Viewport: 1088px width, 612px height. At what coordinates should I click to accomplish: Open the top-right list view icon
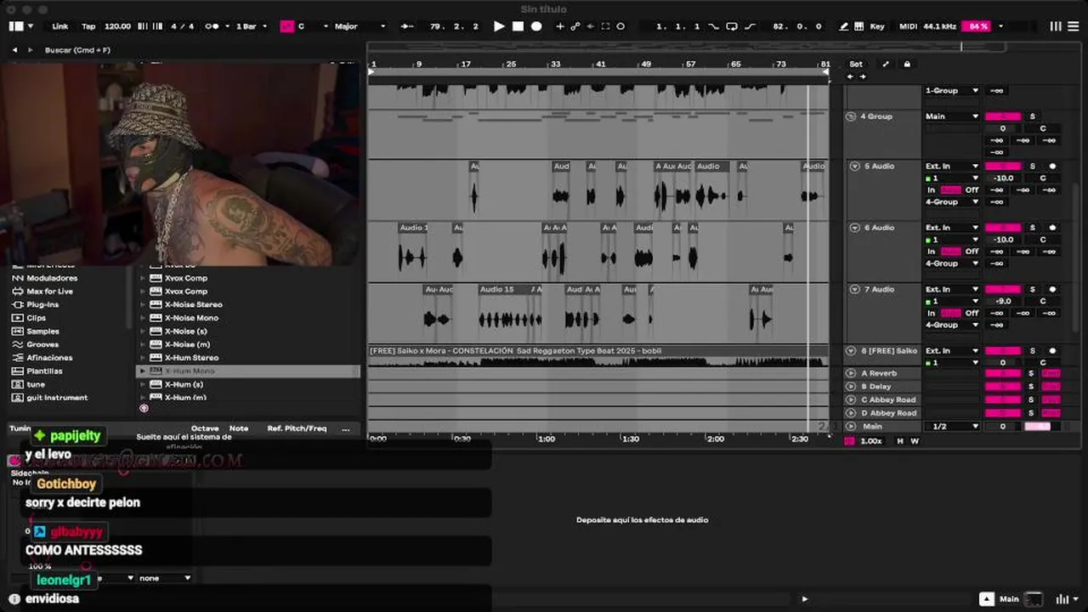point(1074,26)
